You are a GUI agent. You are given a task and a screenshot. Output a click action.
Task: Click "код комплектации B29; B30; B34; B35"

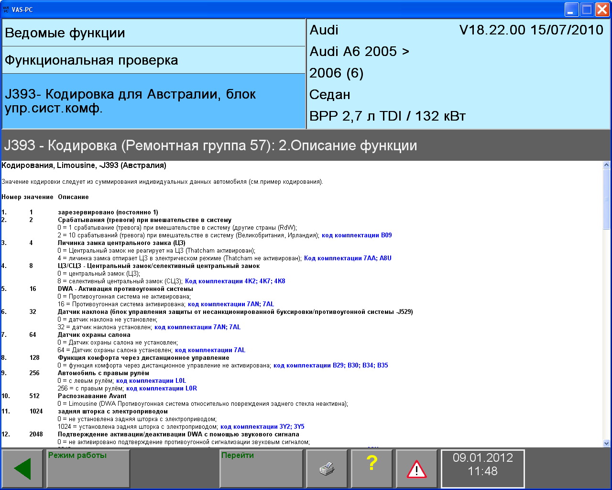click(331, 366)
